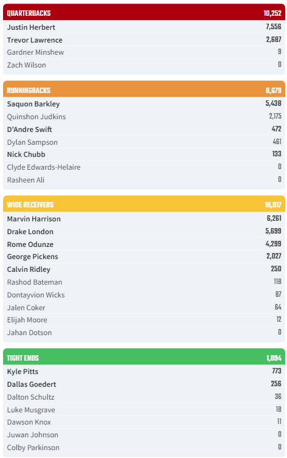Toggle the Wide Receivers header bar
Image resolution: width=287 pixels, height=458 pixels.
coord(144,204)
